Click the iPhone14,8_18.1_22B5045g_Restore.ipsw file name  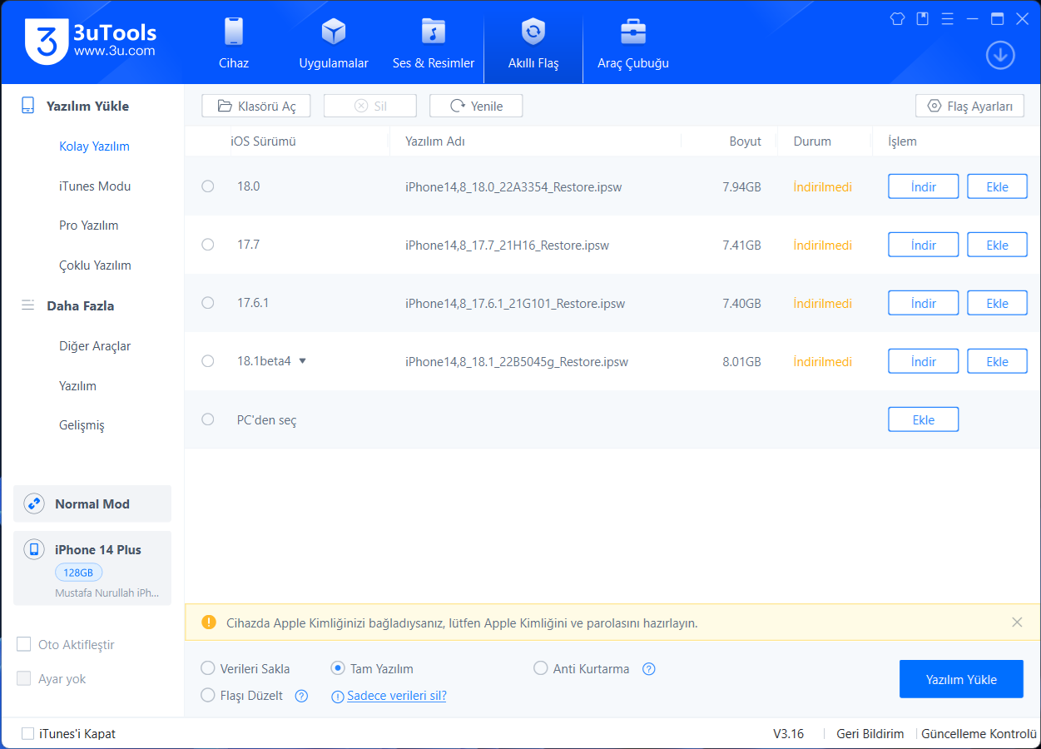click(517, 362)
